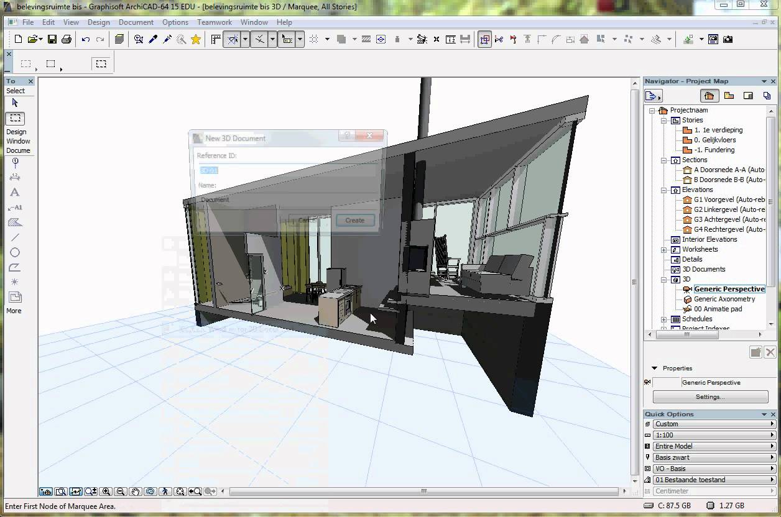The image size is (781, 517).
Task: Select the eyedropper Pick Up Parameters icon
Action: coord(153,39)
